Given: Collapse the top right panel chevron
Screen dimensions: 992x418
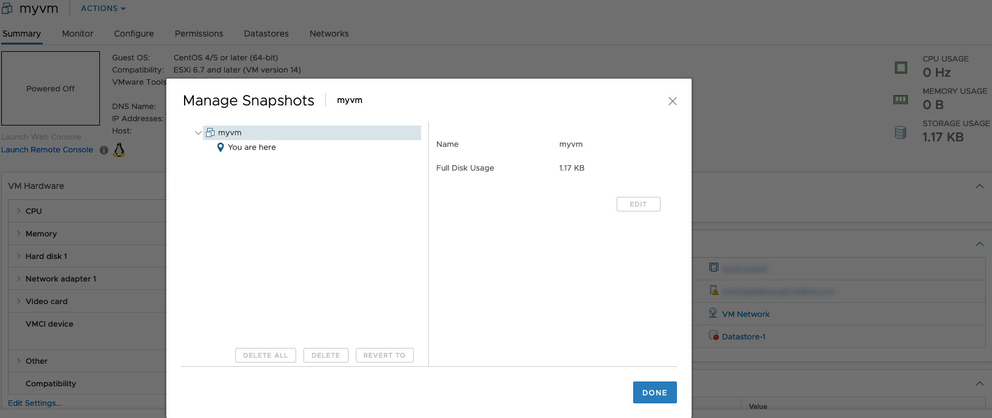Looking at the screenshot, I should pyautogui.click(x=980, y=186).
